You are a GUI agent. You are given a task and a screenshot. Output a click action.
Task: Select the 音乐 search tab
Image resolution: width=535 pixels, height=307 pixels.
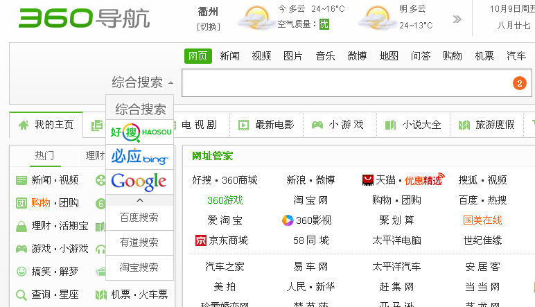pyautogui.click(x=325, y=56)
